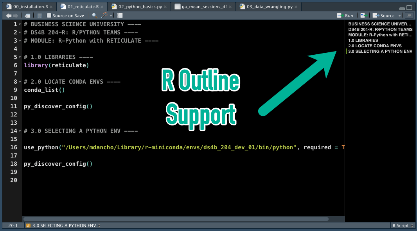417x231 pixels.
Task: Open the R Script file type selector
Action: [x=403, y=226]
